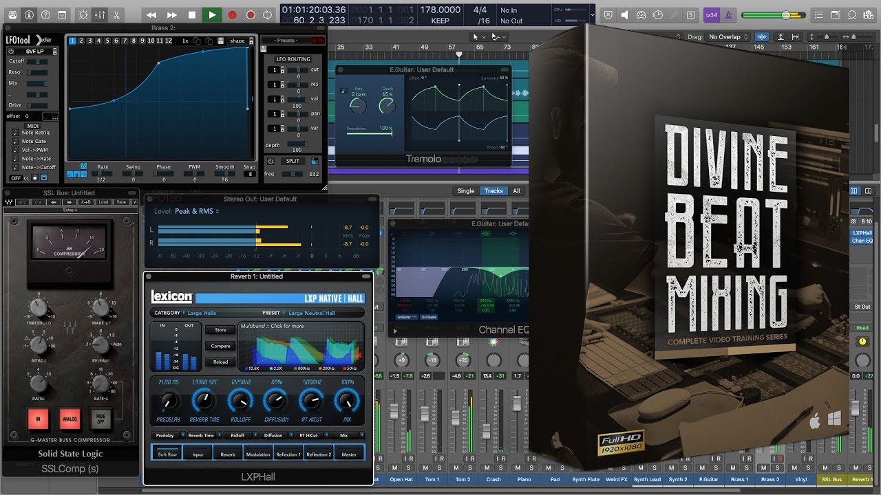Toggle the LFOtool filter power button
Screen dimensions: 881x495
[x=11, y=52]
